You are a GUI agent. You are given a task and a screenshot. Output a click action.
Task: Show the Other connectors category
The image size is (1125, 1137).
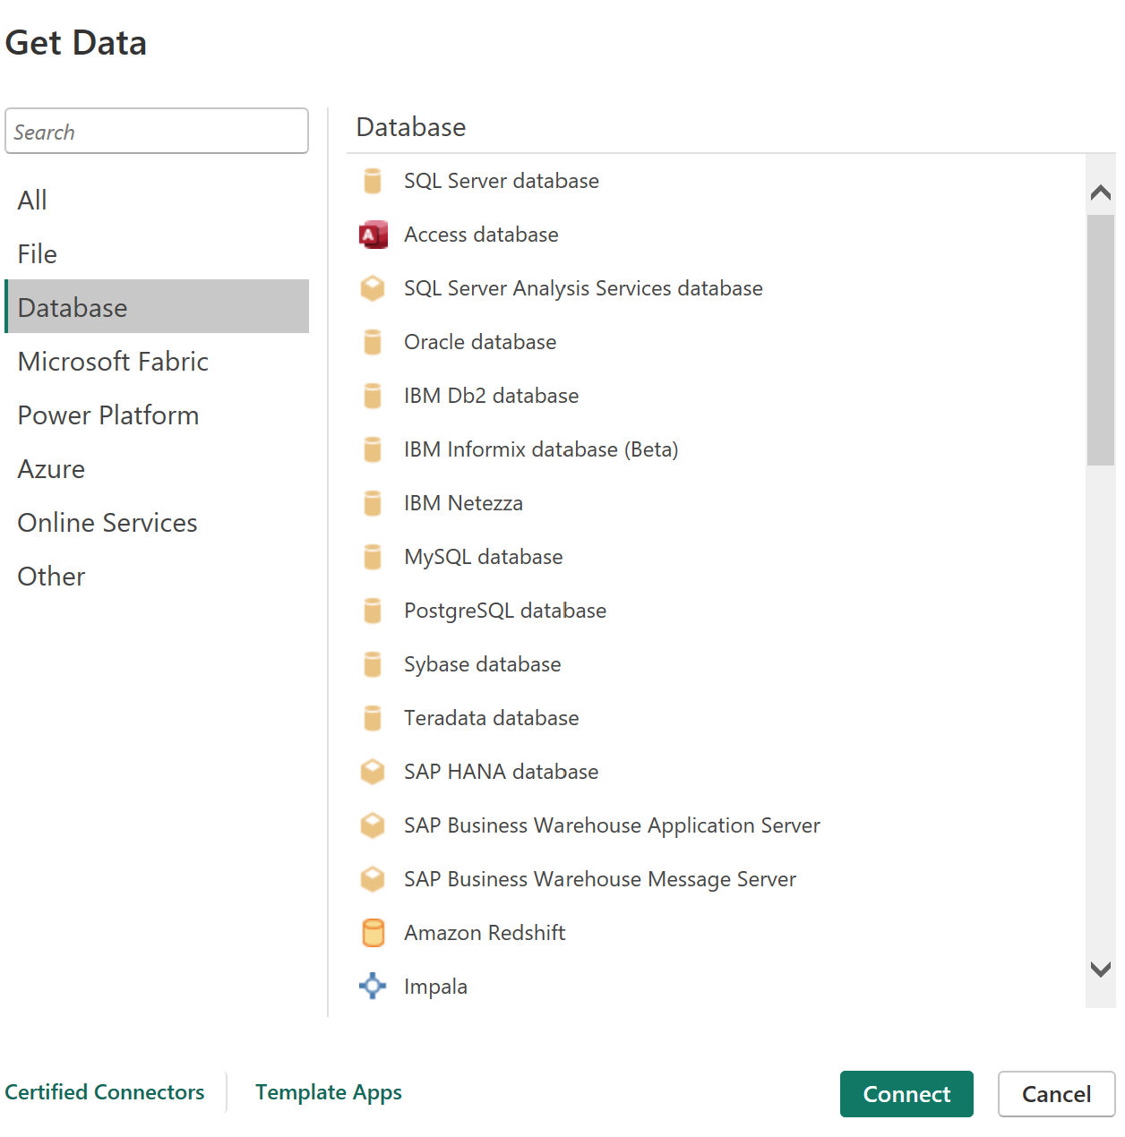coord(157,576)
